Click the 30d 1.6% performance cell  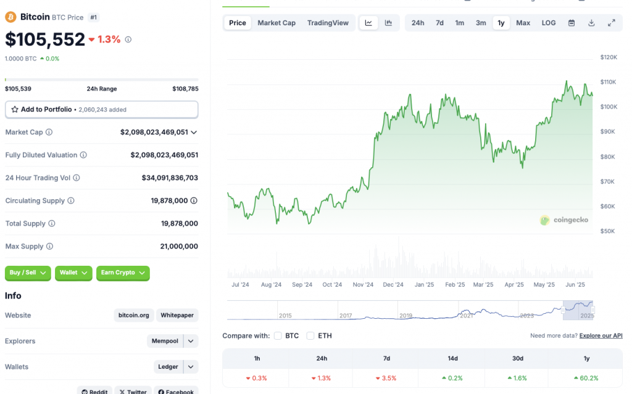click(518, 379)
